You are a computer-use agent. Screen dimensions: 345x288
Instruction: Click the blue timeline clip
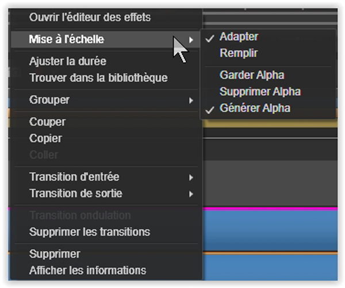[270, 230]
